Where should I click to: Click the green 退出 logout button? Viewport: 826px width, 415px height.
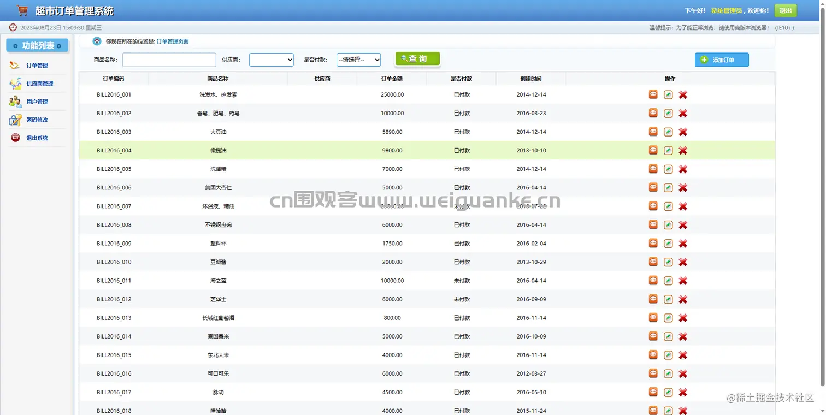(786, 10)
